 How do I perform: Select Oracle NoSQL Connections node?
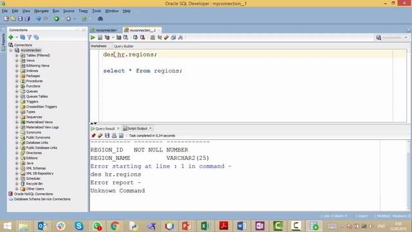[x=33, y=194]
